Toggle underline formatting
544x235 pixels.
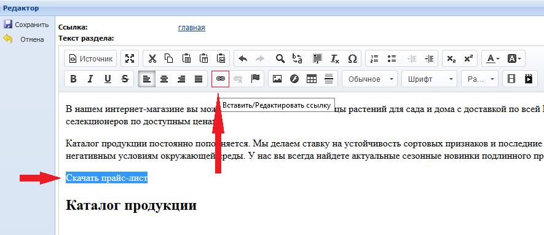point(108,79)
